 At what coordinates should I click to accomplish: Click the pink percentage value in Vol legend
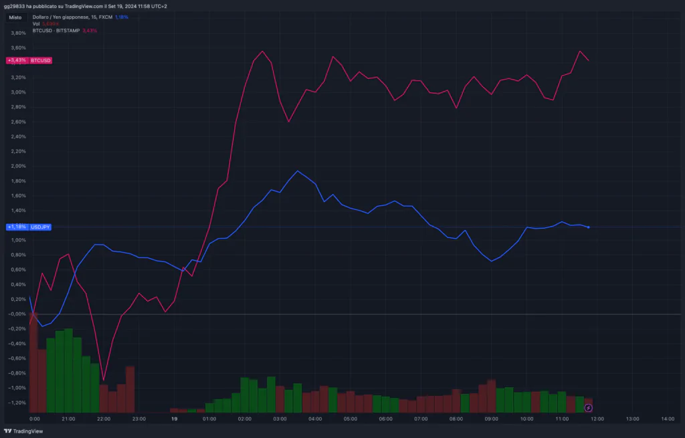pyautogui.click(x=51, y=23)
